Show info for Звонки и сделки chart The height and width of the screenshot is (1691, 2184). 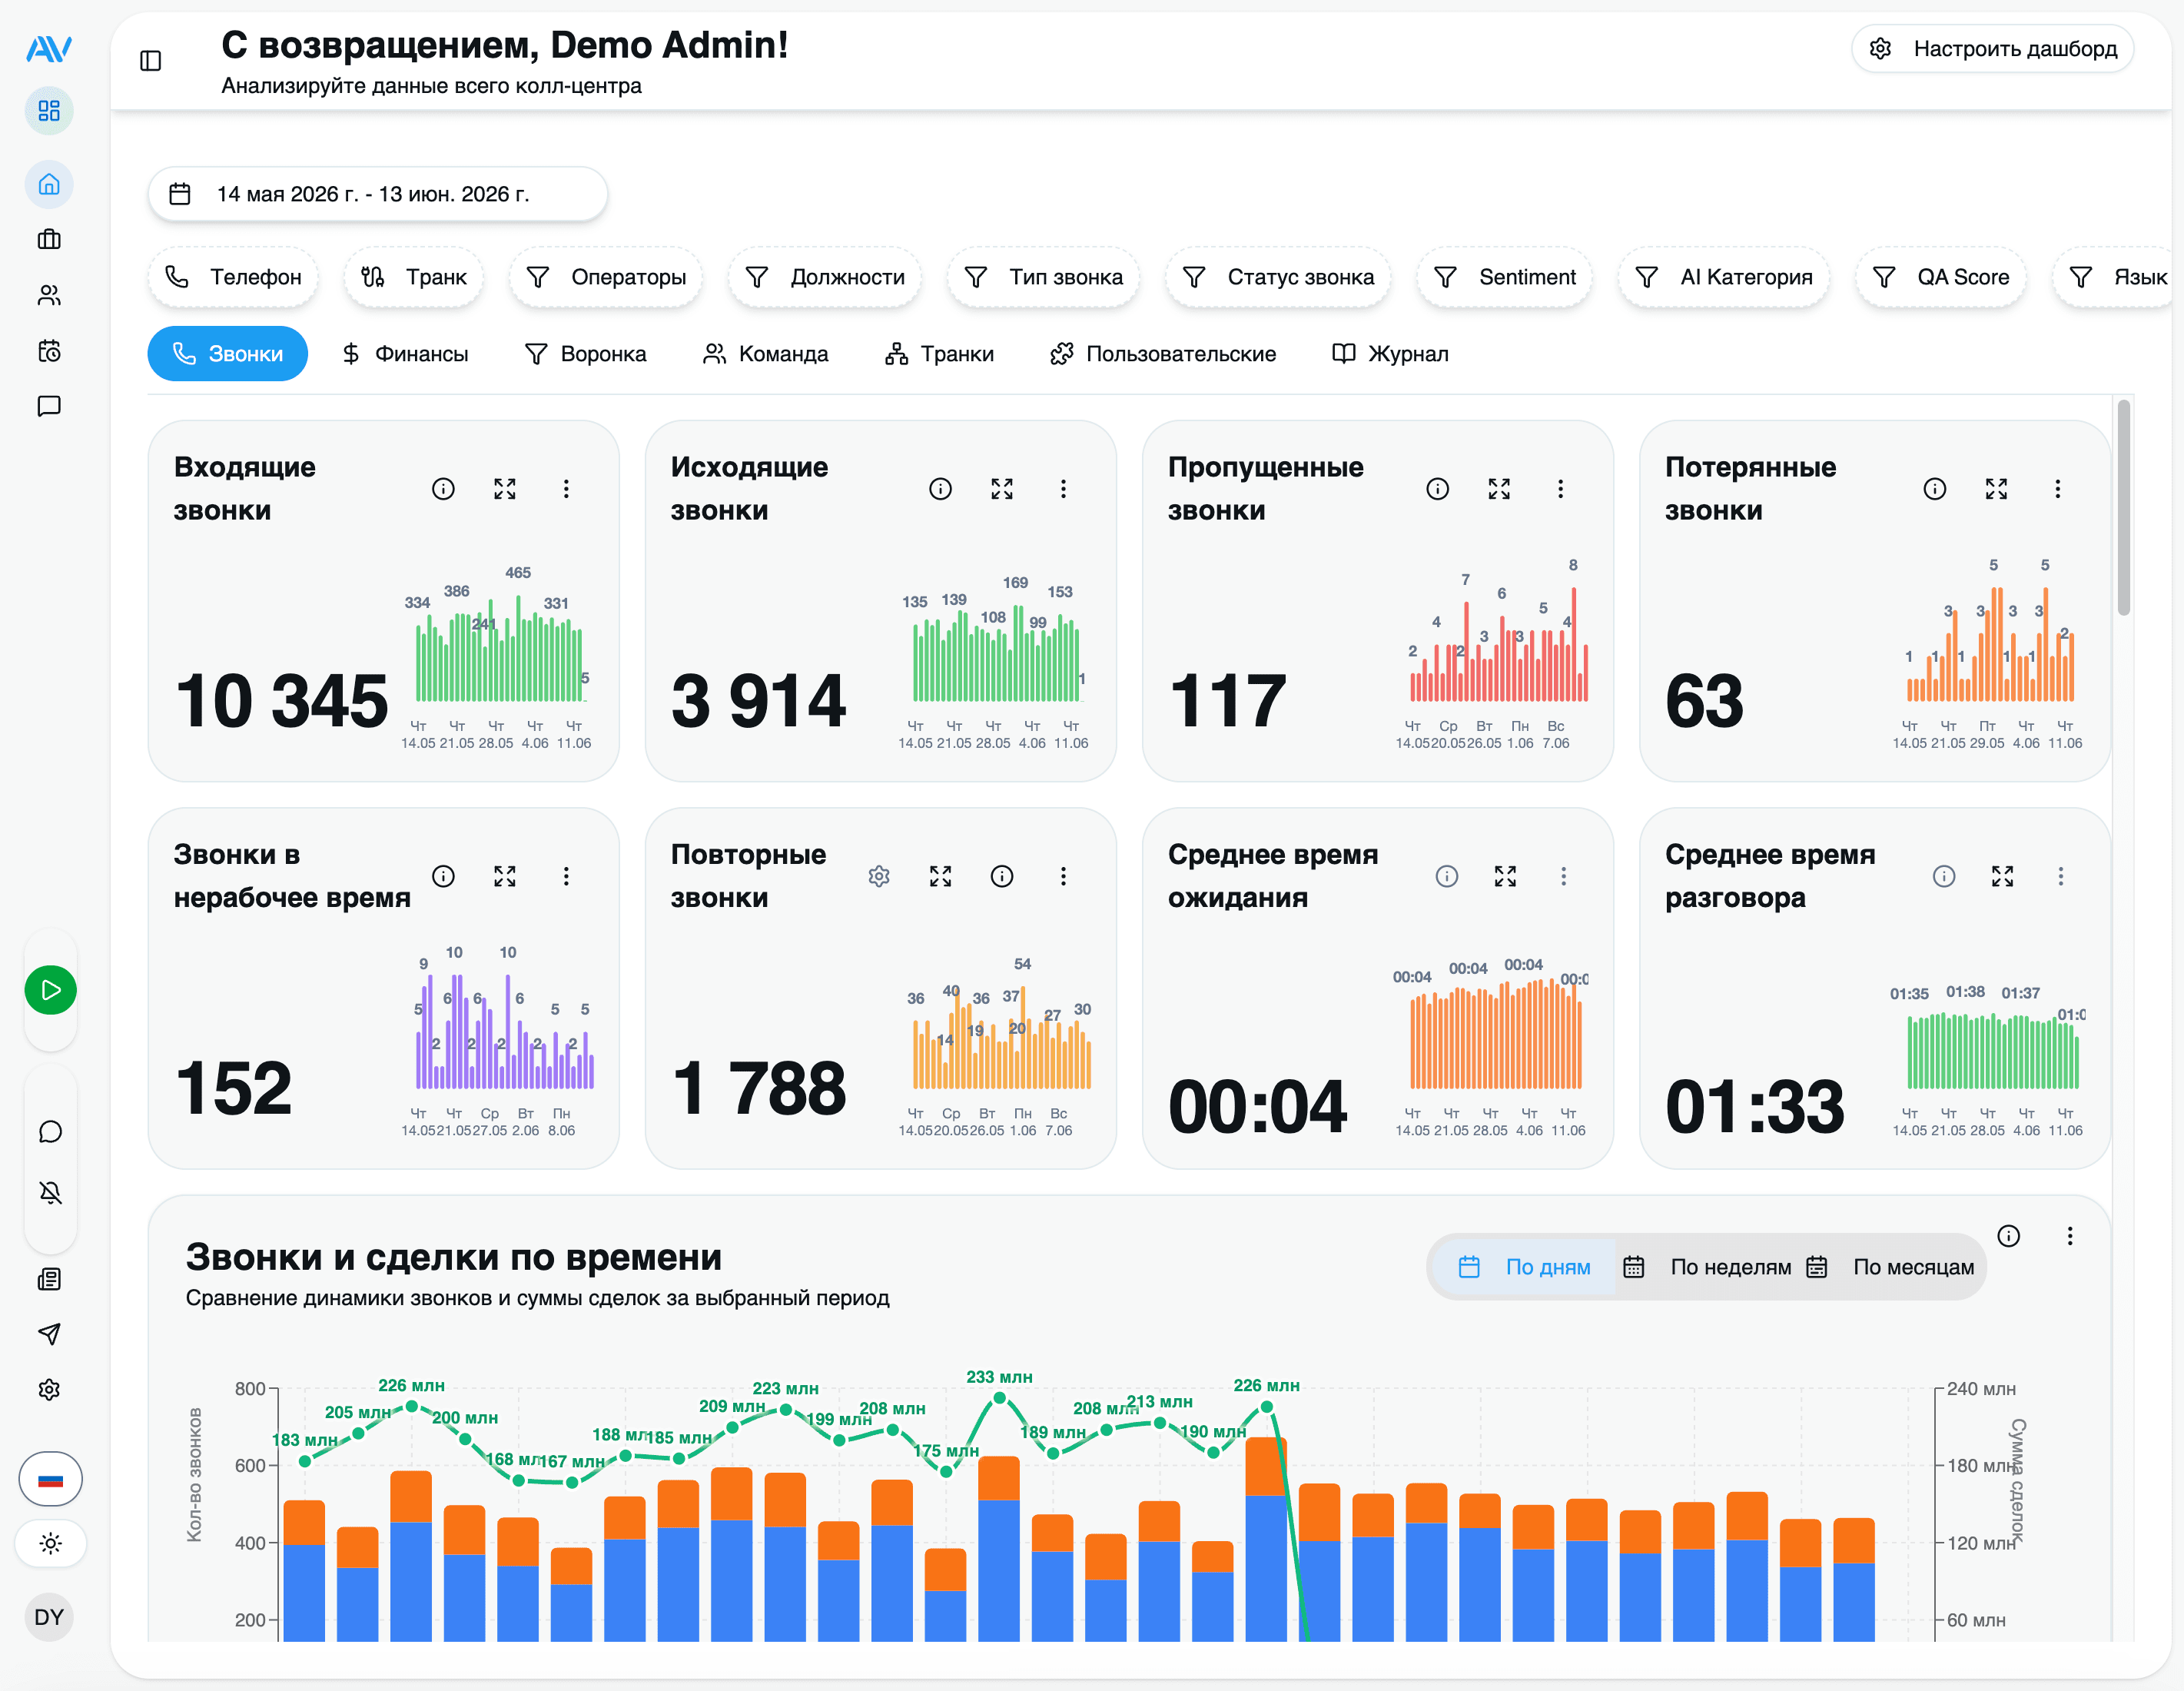pos(2008,1236)
